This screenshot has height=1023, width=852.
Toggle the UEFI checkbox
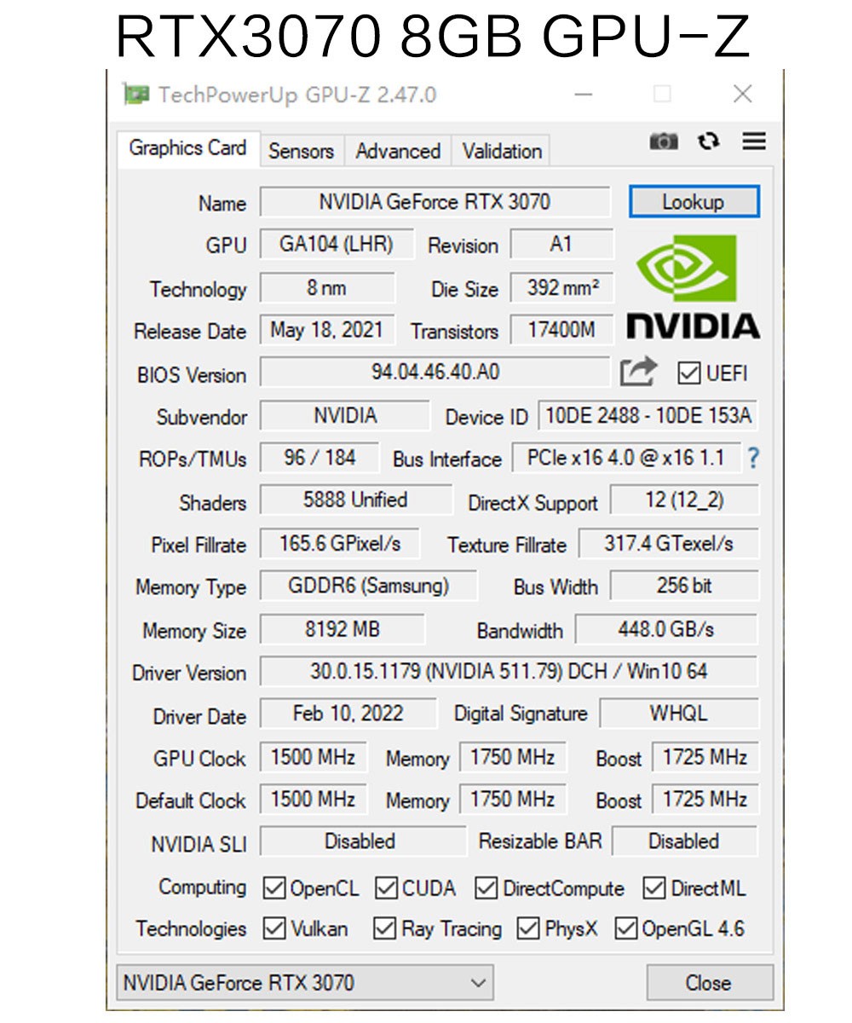click(x=688, y=373)
